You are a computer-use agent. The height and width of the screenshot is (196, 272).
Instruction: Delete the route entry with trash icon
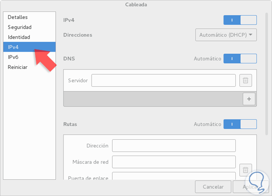pos(245,171)
